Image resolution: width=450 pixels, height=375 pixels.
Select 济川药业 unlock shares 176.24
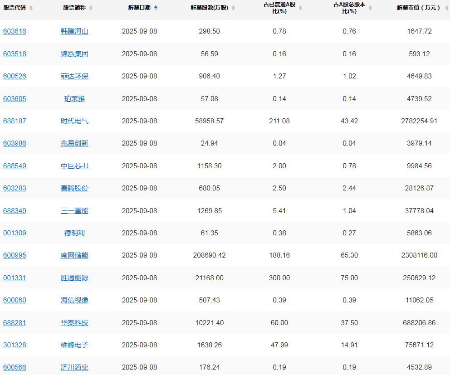coord(210,367)
